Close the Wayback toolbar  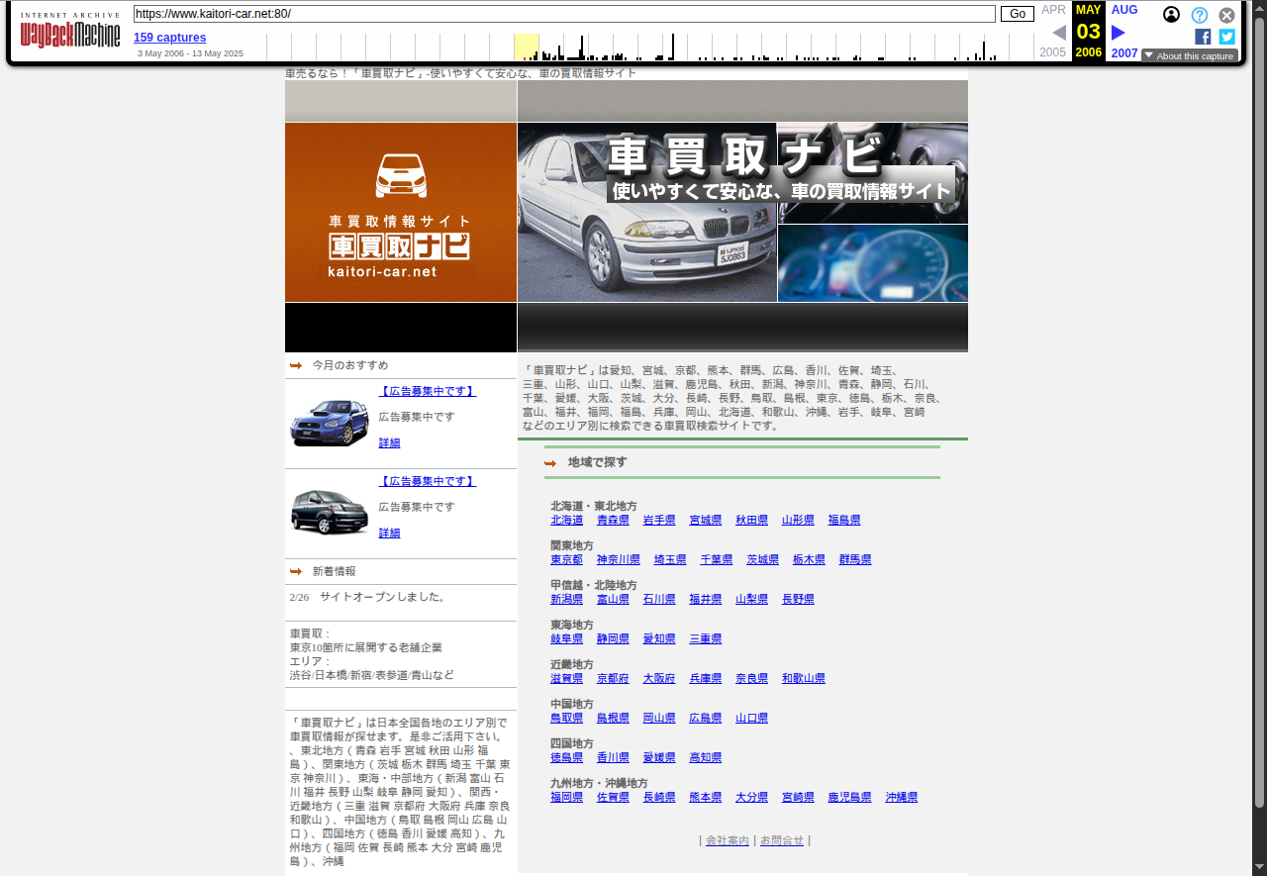[x=1226, y=15]
